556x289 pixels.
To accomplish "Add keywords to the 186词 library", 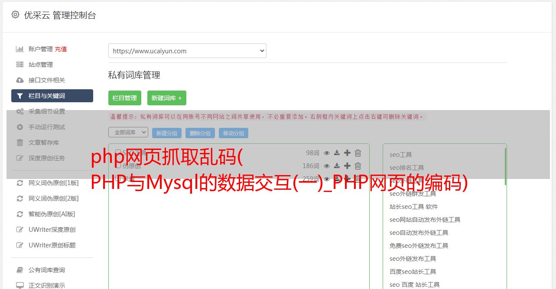I will [347, 166].
